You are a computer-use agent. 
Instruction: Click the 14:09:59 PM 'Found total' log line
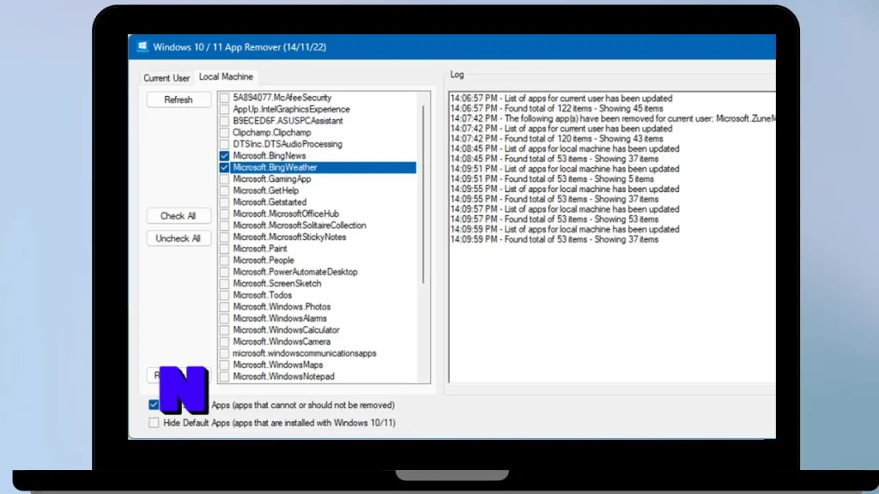point(555,240)
